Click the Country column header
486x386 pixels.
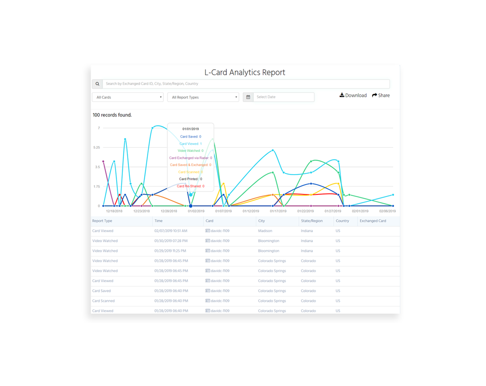[343, 221]
